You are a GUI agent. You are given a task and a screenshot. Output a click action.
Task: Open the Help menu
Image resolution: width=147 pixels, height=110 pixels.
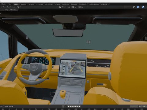point(9,4)
